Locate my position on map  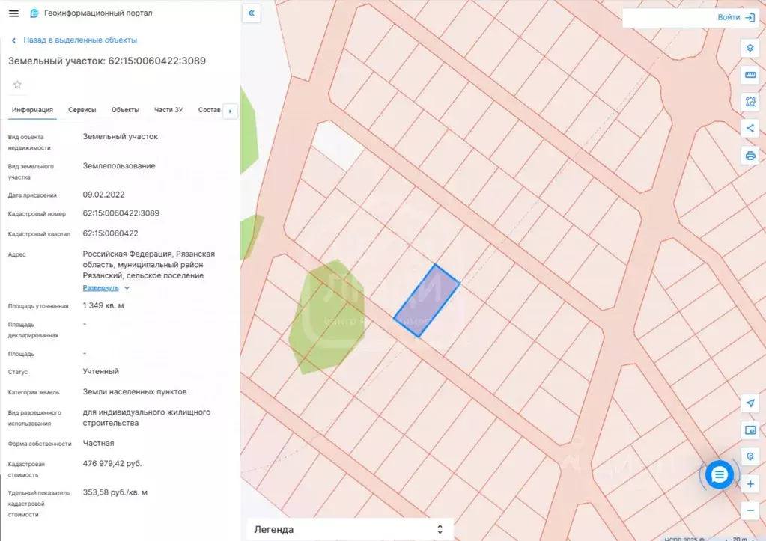coord(750,403)
